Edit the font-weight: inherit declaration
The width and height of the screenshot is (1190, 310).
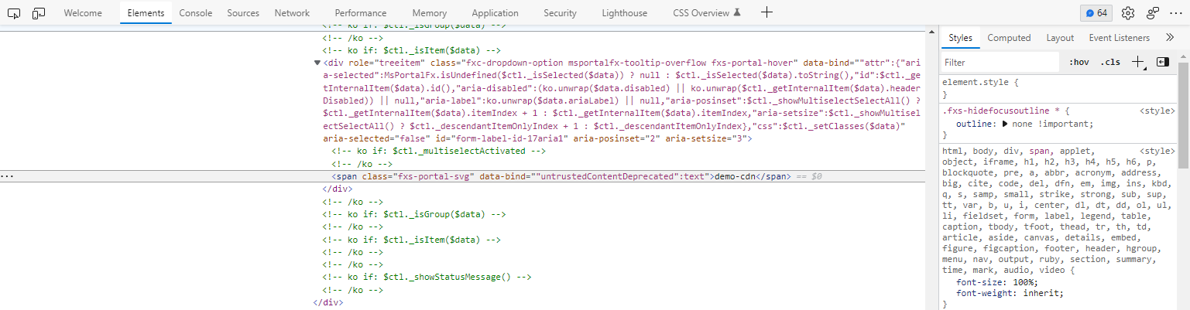click(x=1010, y=293)
